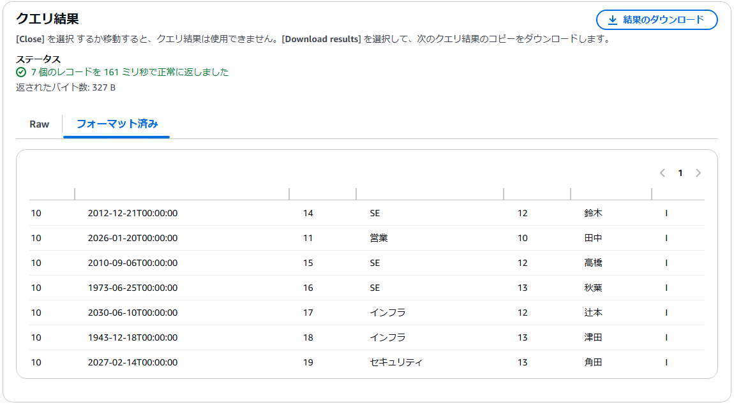Image resolution: width=734 pixels, height=405 pixels.
Task: Click the セキュリティ cell in the last row
Action: pyautogui.click(x=396, y=362)
